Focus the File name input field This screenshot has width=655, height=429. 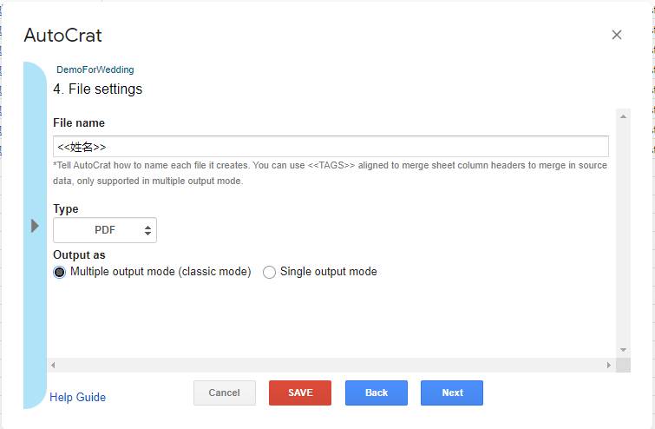click(x=331, y=147)
